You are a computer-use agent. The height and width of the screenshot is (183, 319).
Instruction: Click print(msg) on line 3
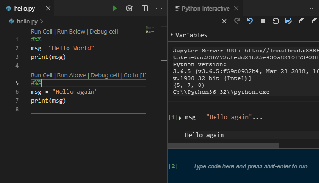(x=48, y=57)
